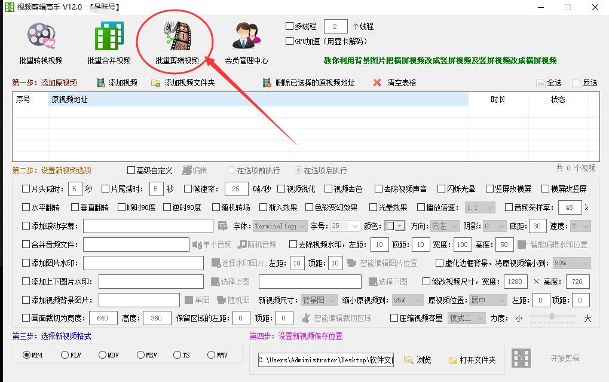Open 会员管理中心
This screenshot has height=382, width=609.
(x=246, y=36)
